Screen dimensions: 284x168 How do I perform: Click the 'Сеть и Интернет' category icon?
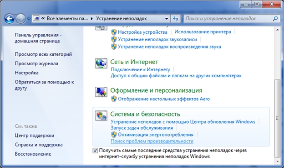[x=101, y=63]
